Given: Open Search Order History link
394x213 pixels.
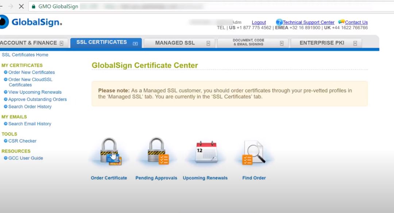Looking at the screenshot, I should 30,107.
